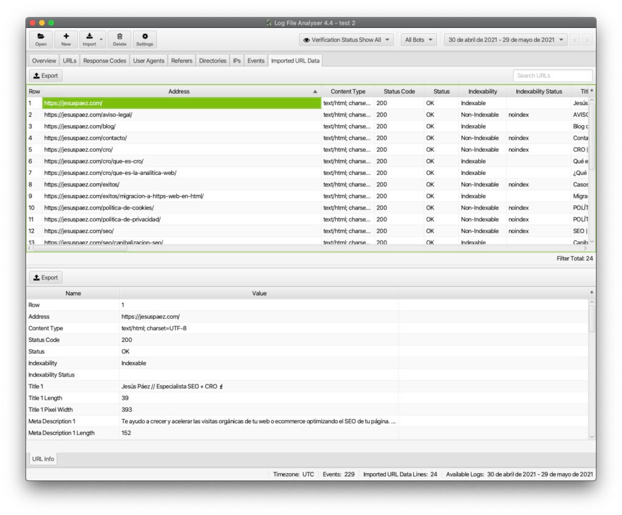This screenshot has width=622, height=515.
Task: Expand the Import dropdown arrow
Action: point(101,39)
